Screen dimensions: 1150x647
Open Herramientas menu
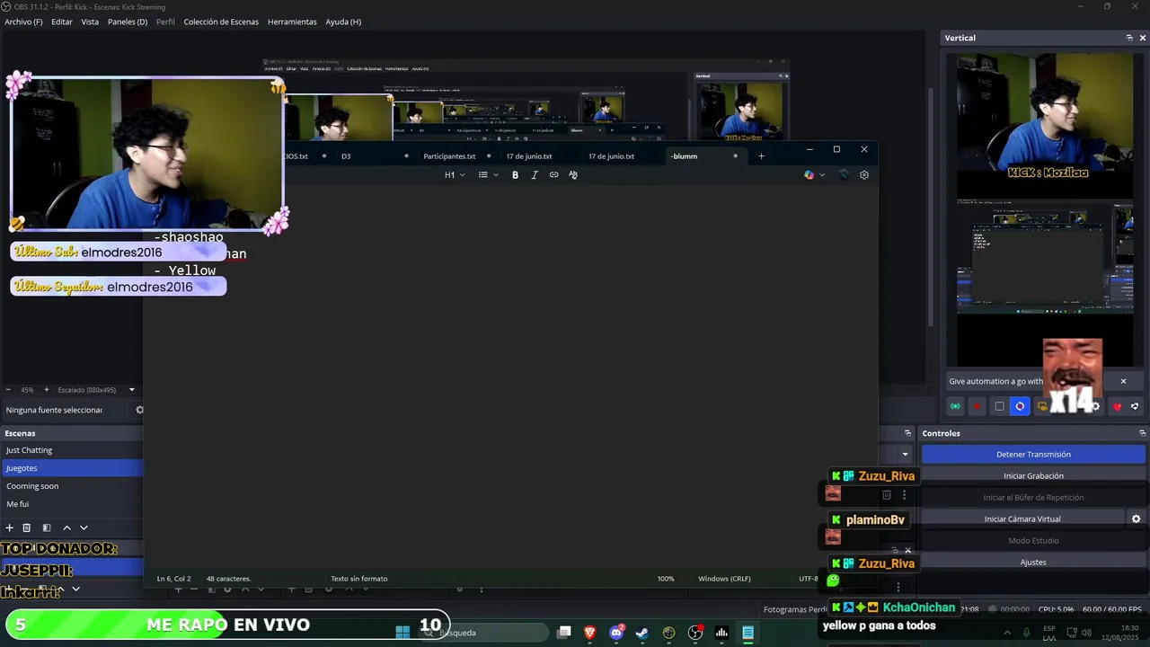(292, 22)
